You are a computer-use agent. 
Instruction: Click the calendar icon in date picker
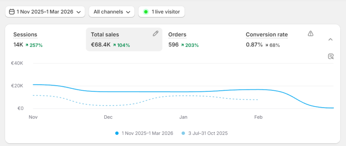12,12
